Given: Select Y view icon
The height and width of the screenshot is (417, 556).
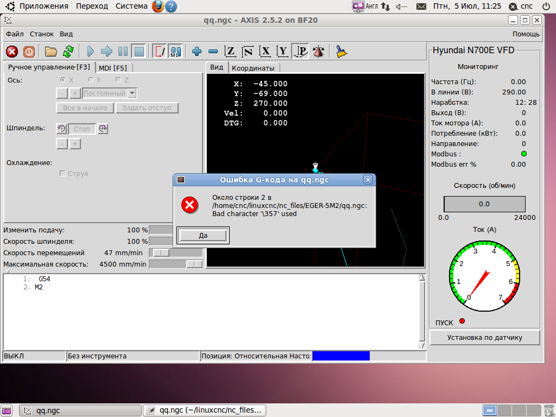Looking at the screenshot, I should (282, 52).
